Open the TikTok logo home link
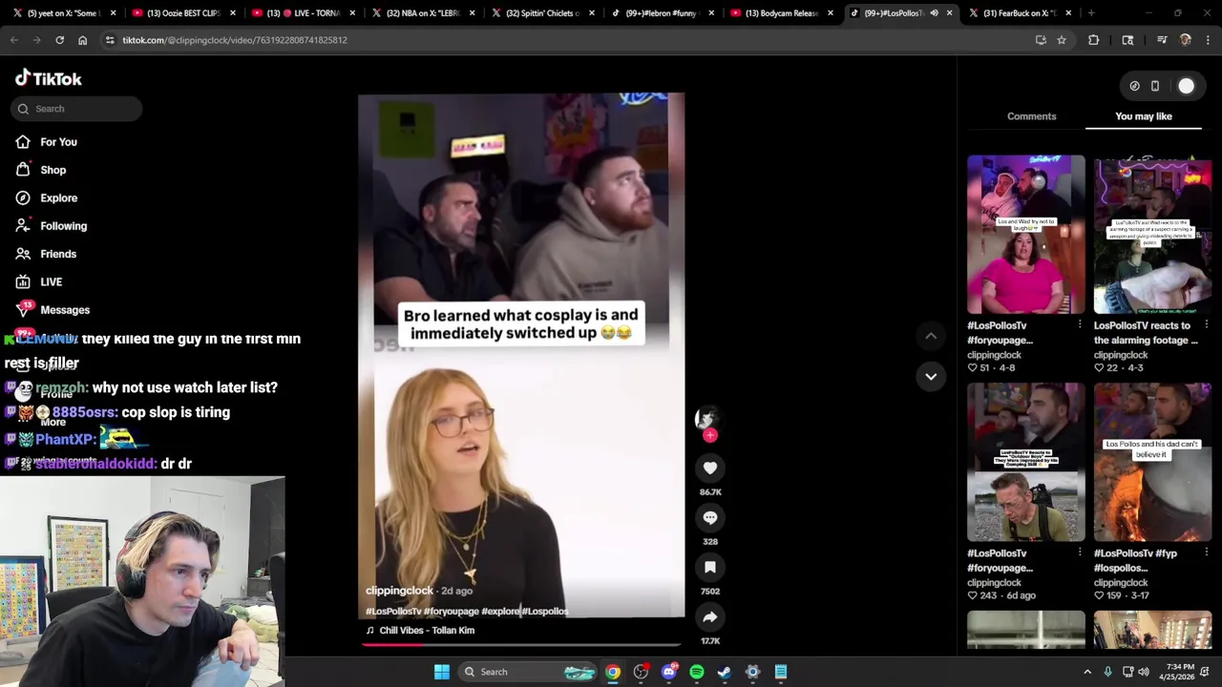 (49, 78)
